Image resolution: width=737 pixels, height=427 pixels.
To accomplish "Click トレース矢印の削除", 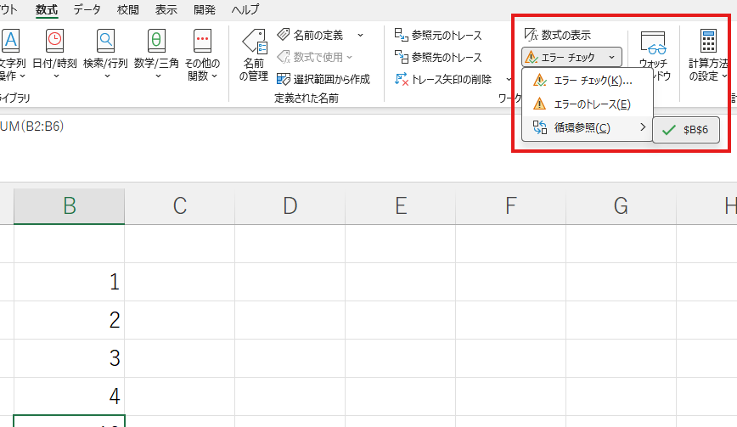I will [x=442, y=80].
